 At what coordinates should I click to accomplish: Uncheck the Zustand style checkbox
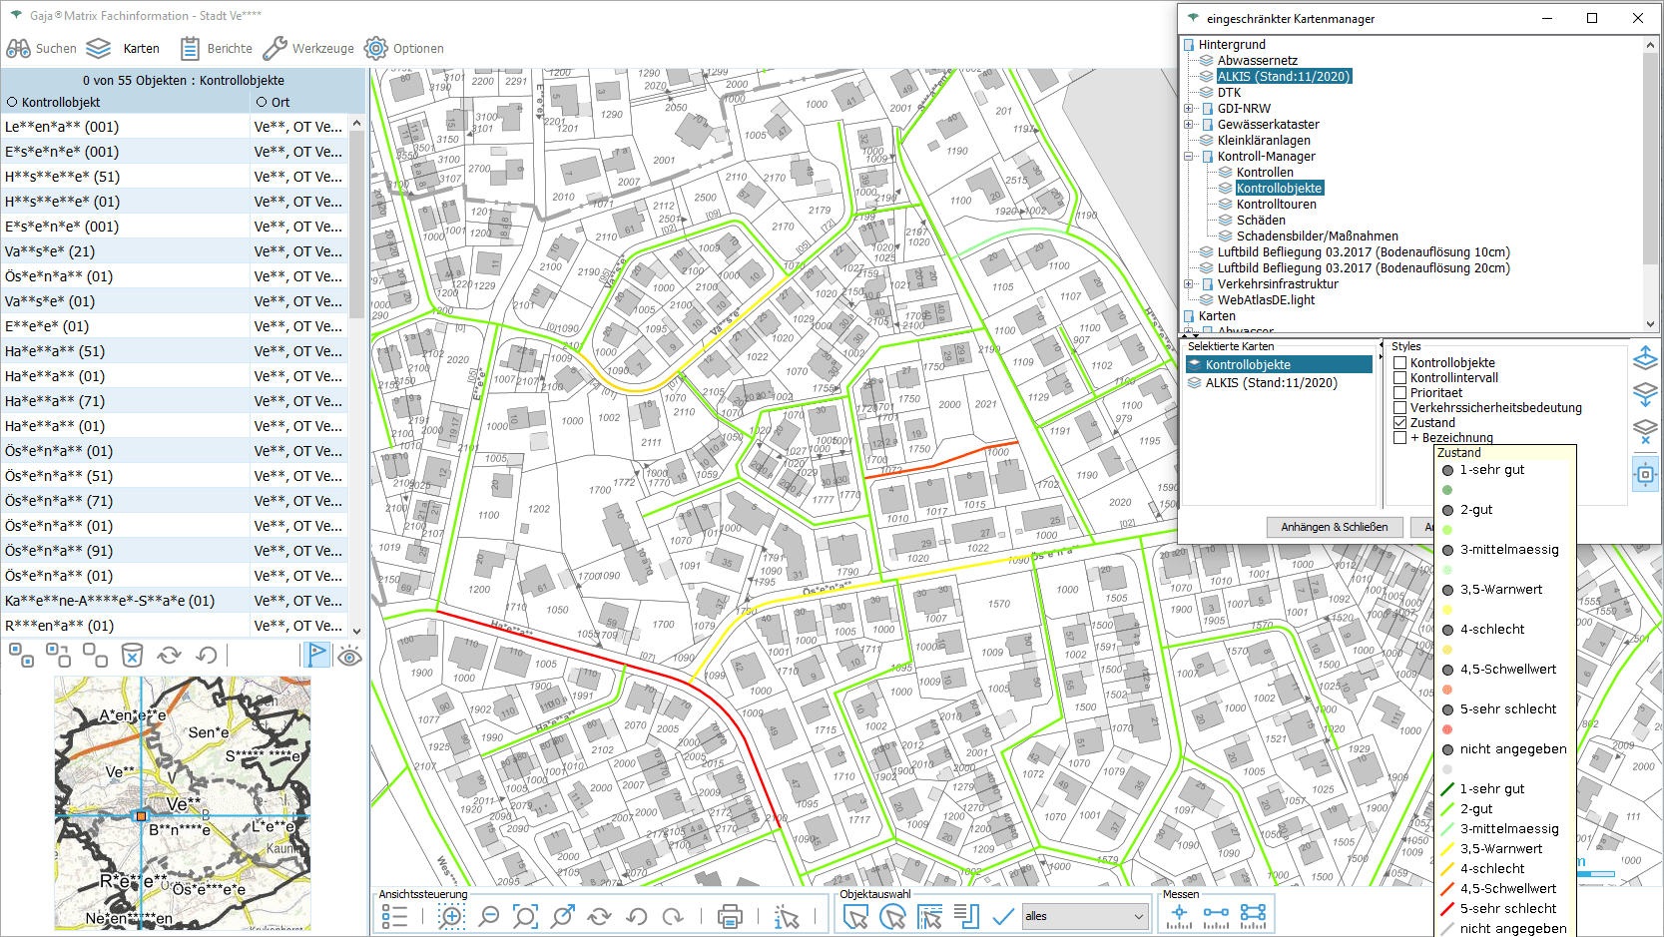pos(1399,423)
